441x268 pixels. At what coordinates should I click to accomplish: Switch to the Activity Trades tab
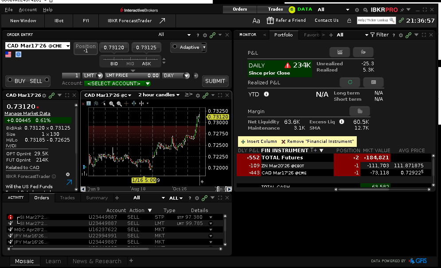67,197
